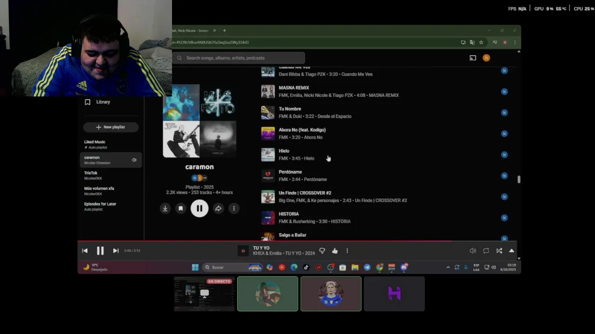Open TikTok from the taskbar

[306, 267]
